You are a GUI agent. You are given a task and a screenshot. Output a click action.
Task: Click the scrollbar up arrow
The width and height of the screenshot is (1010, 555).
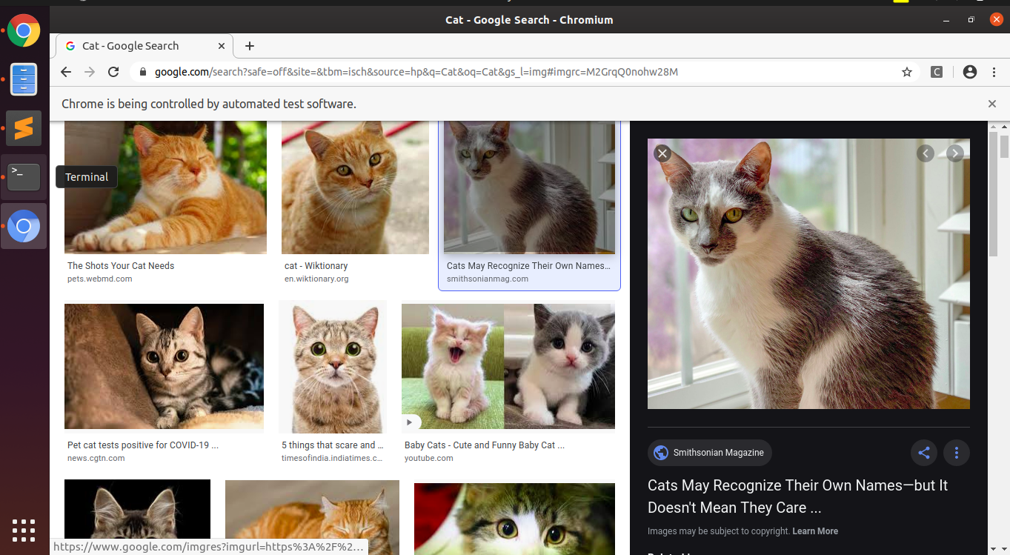click(x=1004, y=127)
